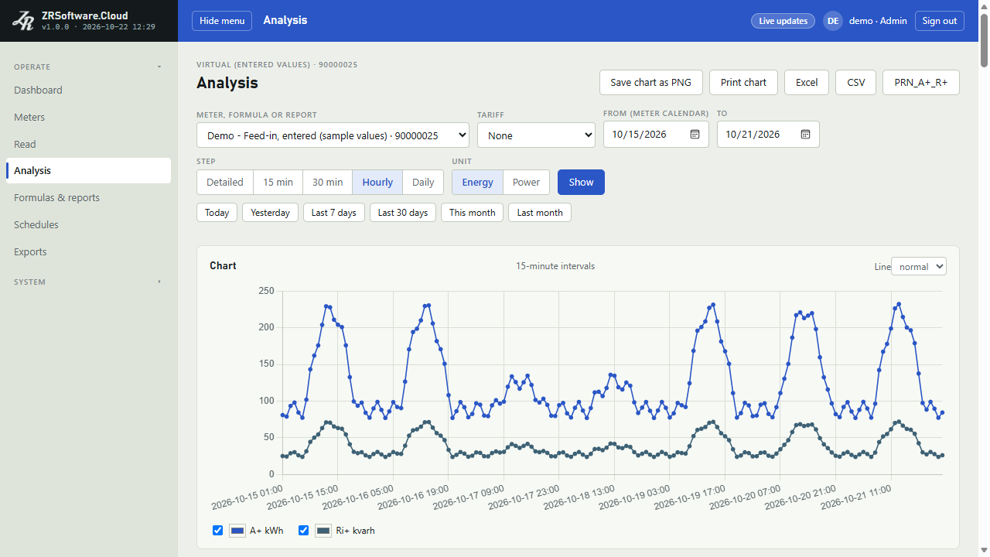The height and width of the screenshot is (557, 990).
Task: Switch step to Hourly
Action: pos(377,182)
